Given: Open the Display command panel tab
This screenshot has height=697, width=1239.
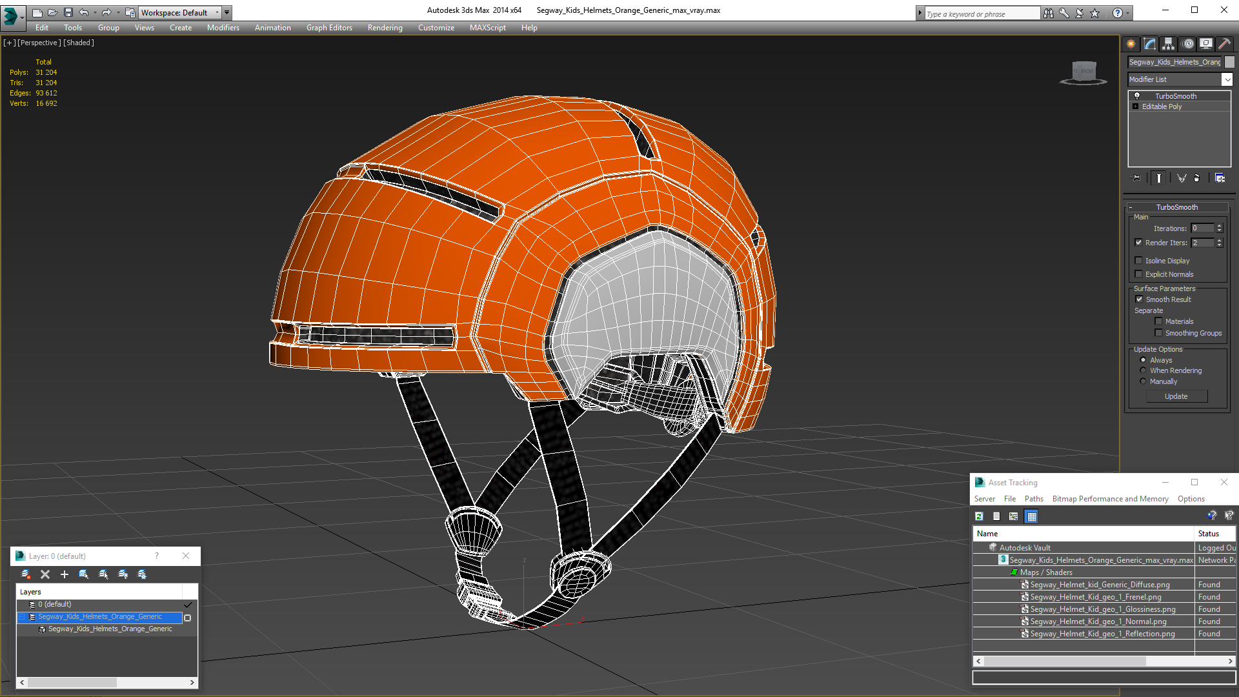Looking at the screenshot, I should pos(1205,44).
